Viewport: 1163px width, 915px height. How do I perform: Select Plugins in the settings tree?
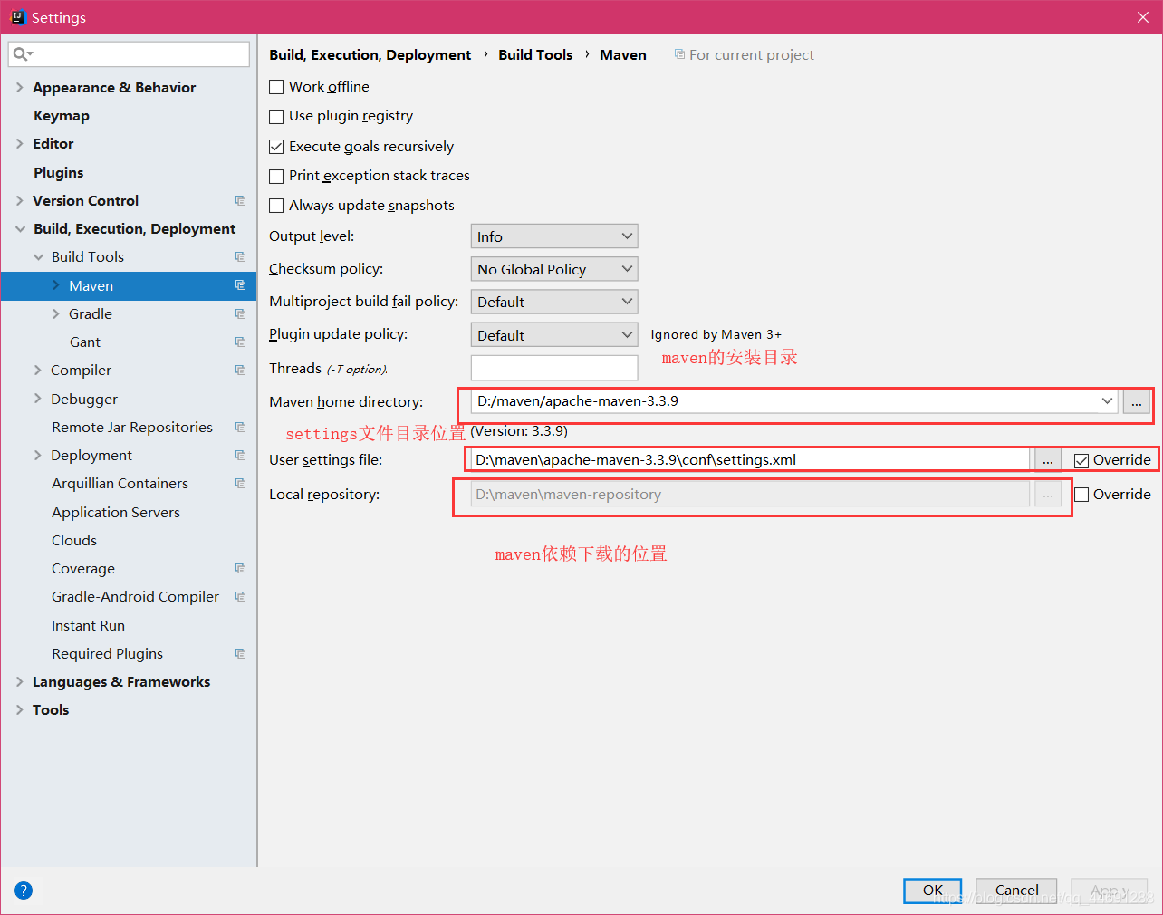pyautogui.click(x=59, y=172)
